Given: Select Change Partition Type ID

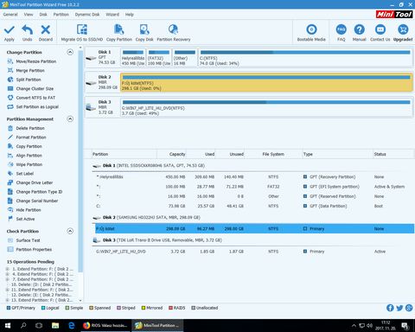Looking at the screenshot, I should coord(39,192).
